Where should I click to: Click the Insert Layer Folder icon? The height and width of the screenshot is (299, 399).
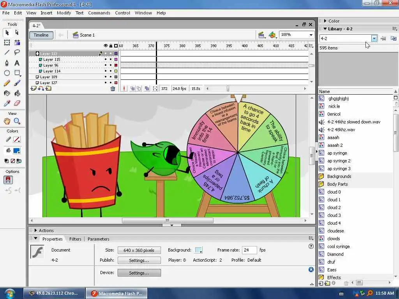(x=48, y=88)
